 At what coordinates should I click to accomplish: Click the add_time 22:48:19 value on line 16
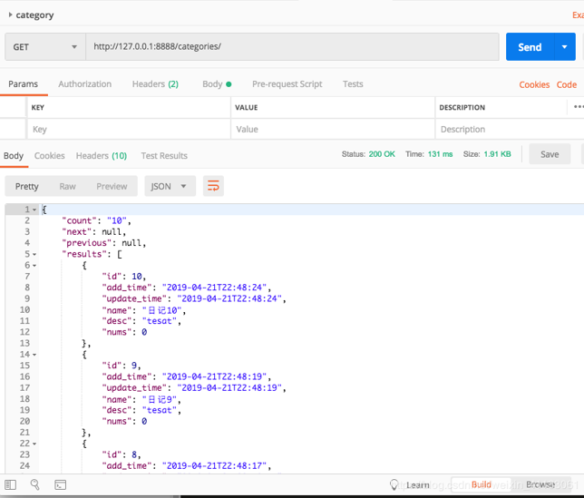[x=215, y=377]
